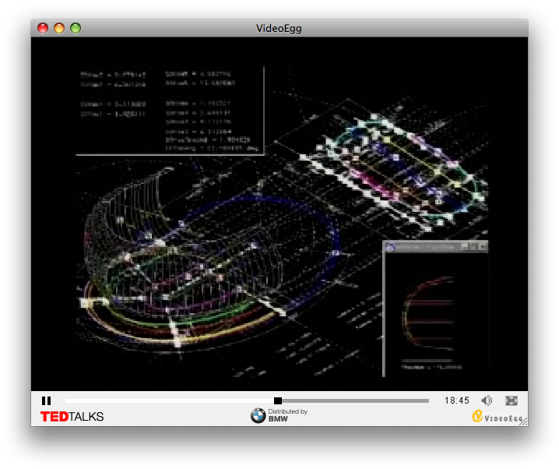Click the small inset profile window in video
This screenshot has width=559, height=469.
436,310
